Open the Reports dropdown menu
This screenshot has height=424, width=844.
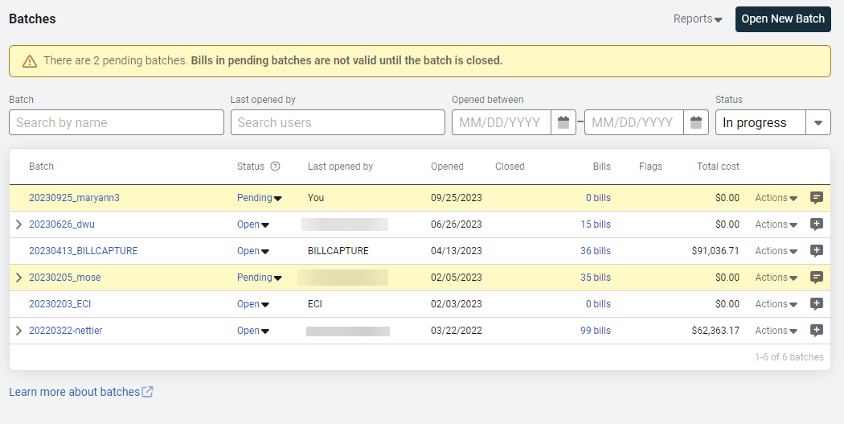[x=698, y=19]
